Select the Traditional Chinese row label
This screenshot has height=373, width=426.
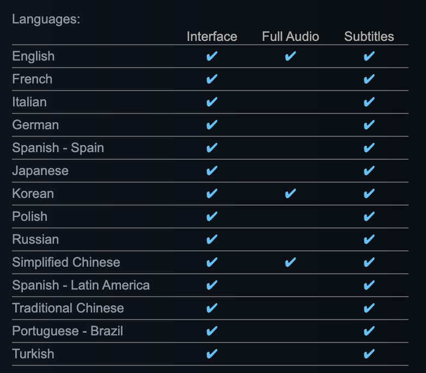coord(68,308)
